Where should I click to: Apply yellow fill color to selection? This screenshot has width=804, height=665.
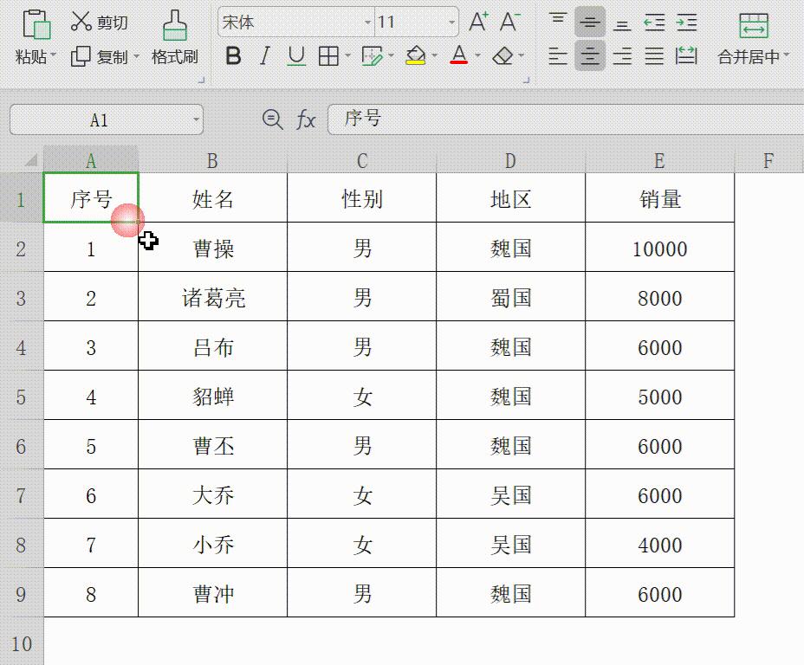(x=414, y=55)
